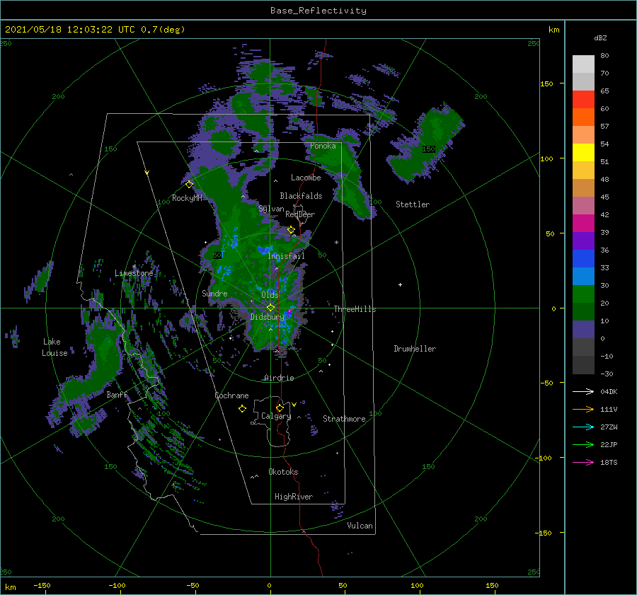Click the Calgary city label
Viewport: 637px width, 595px height.
(x=276, y=416)
